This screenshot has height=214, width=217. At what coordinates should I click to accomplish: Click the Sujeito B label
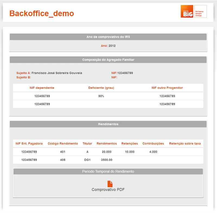(x=24, y=77)
